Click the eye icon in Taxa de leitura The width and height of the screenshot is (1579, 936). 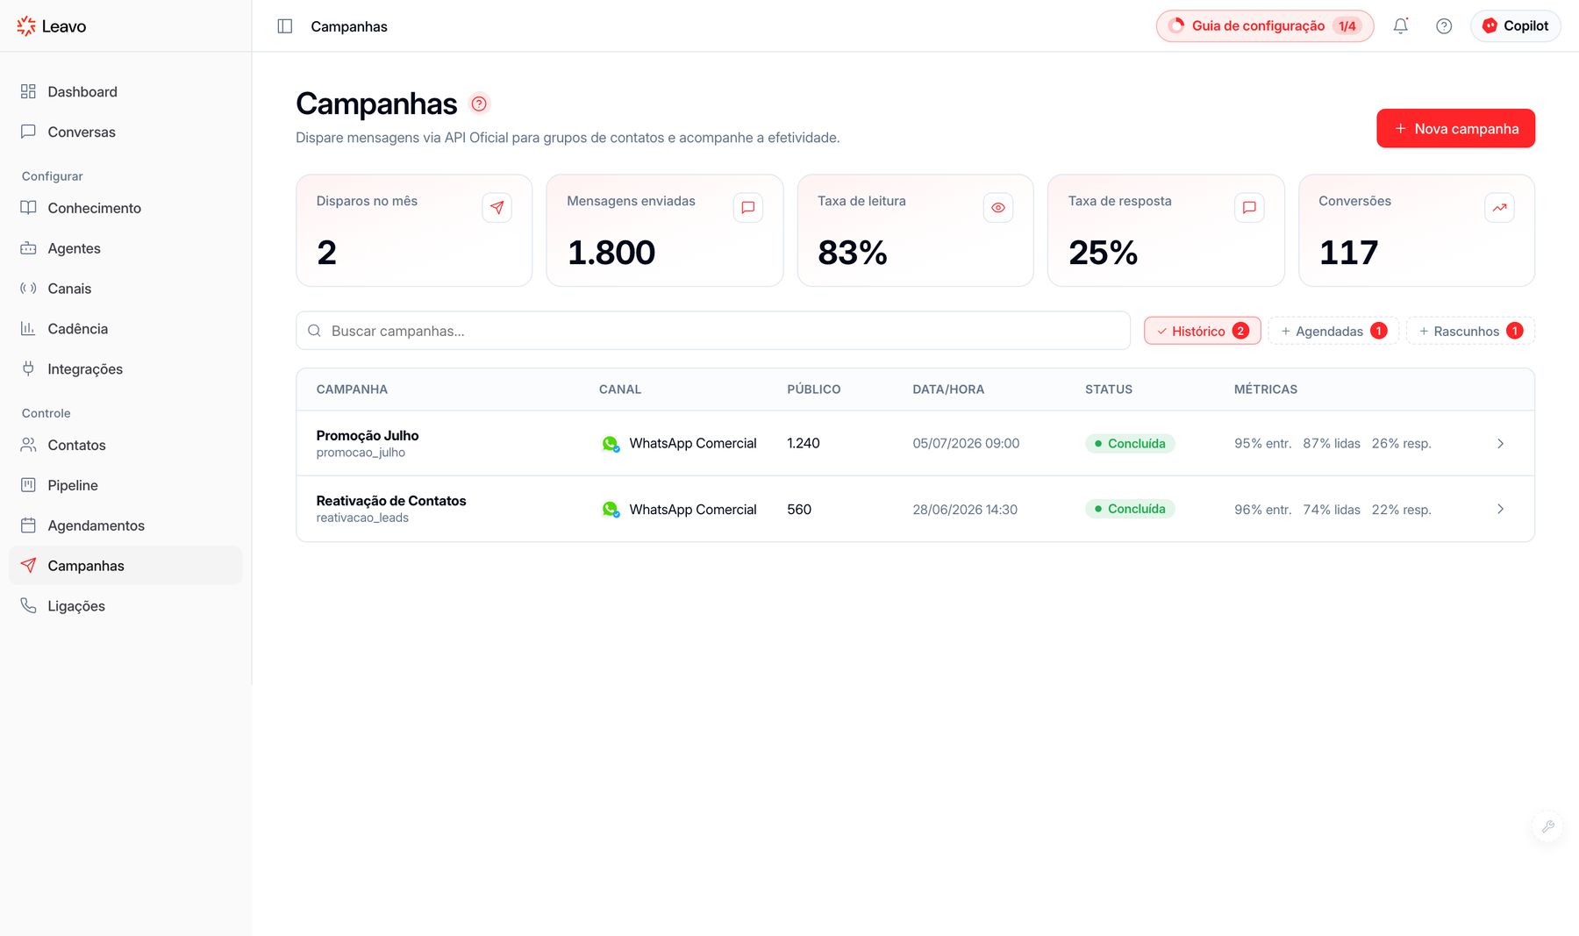click(x=998, y=208)
